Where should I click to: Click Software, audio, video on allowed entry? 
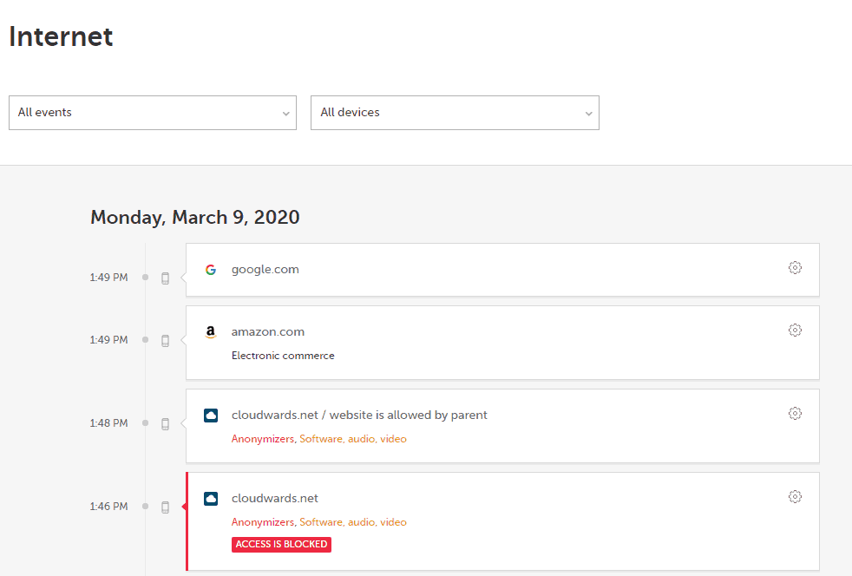(x=353, y=439)
